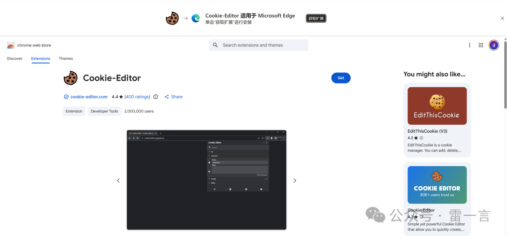Click the search magnifier icon
The height and width of the screenshot is (236, 507).
(215, 45)
